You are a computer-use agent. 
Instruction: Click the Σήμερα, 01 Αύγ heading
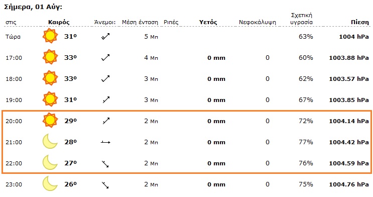pos(33,7)
